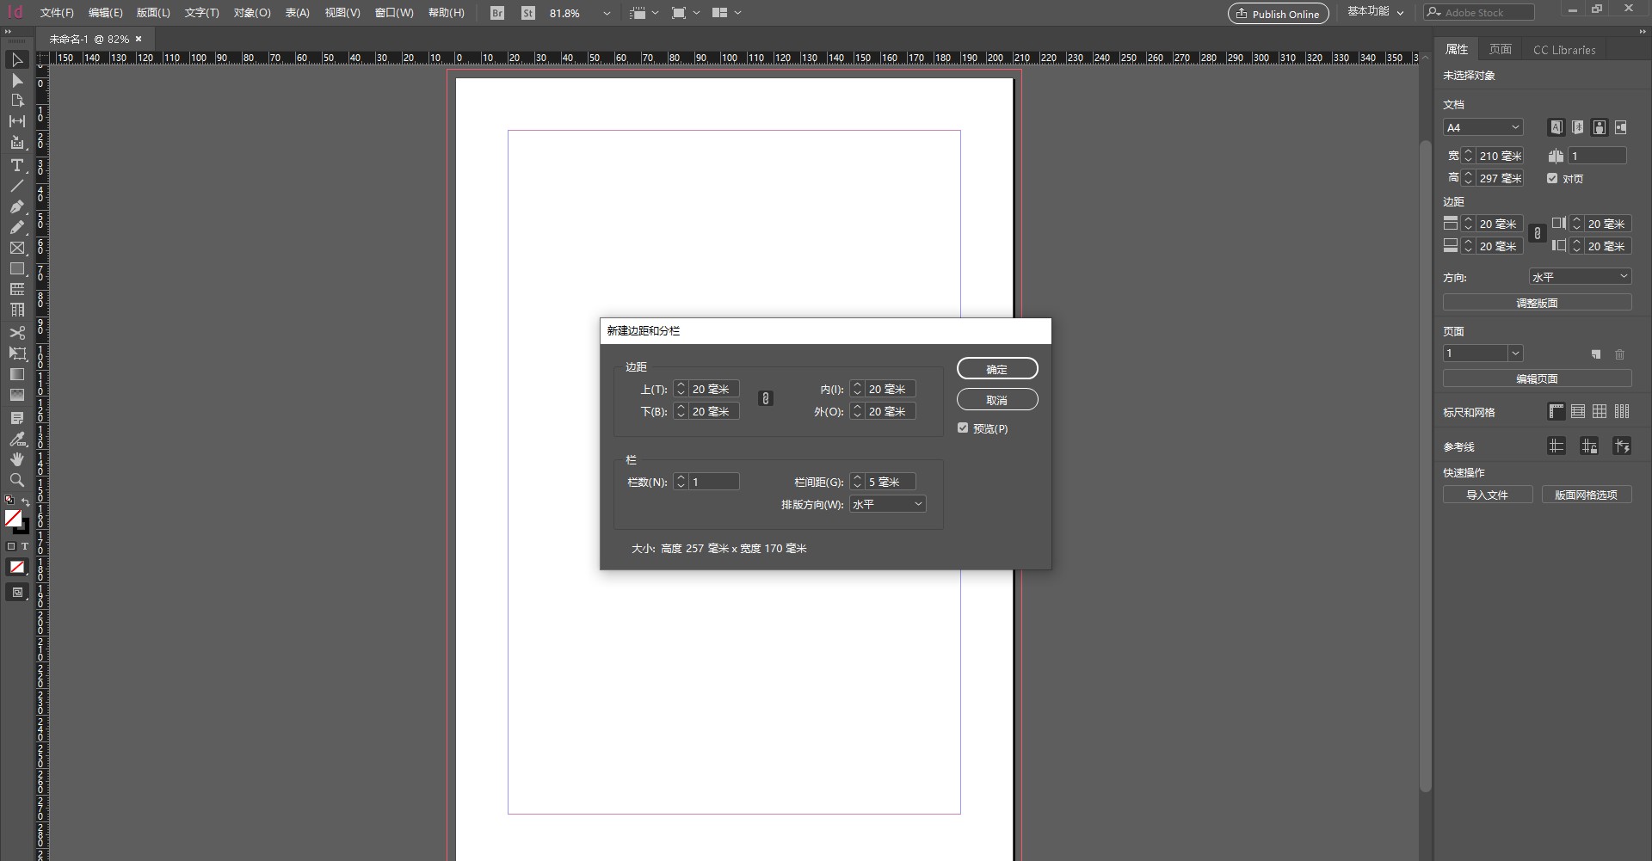
Task: Click 导入文件 button
Action: click(1488, 495)
